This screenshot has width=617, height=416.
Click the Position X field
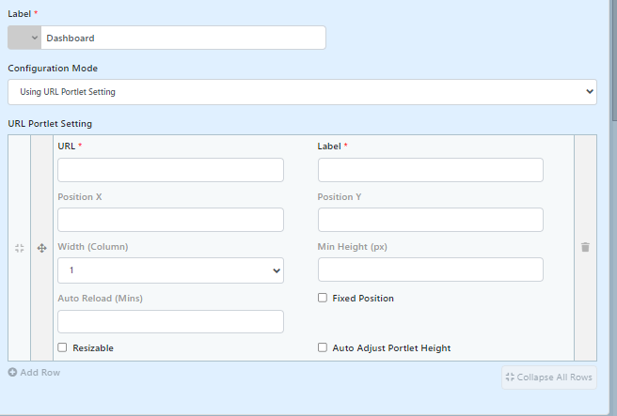[170, 220]
